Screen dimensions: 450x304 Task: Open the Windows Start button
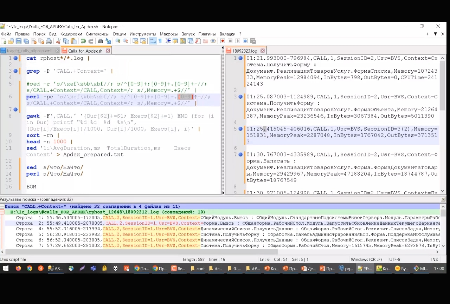pyautogui.click(x=6, y=269)
